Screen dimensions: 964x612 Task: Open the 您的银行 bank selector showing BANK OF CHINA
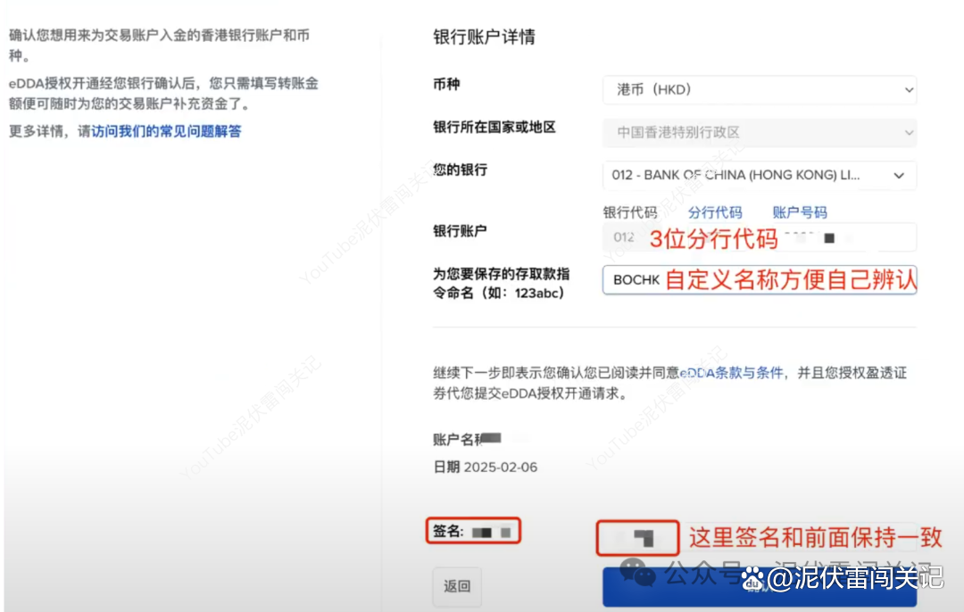click(x=759, y=175)
